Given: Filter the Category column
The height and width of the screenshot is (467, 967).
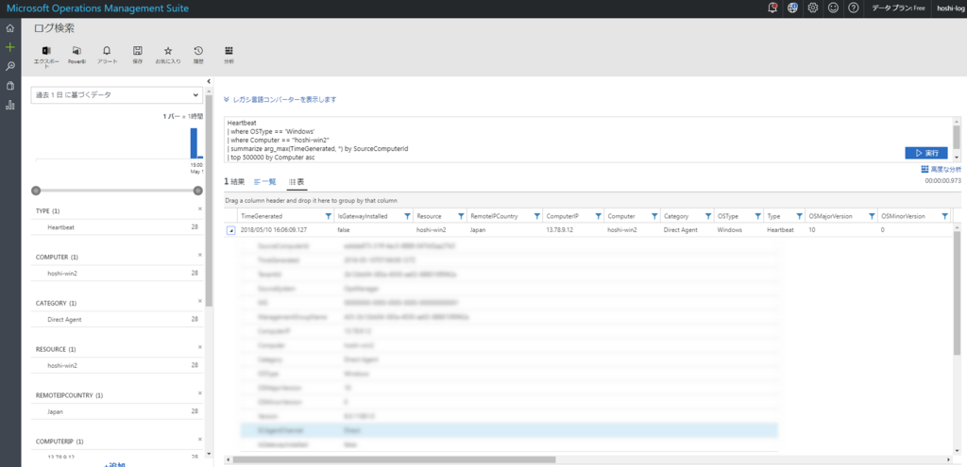Looking at the screenshot, I should [x=706, y=216].
